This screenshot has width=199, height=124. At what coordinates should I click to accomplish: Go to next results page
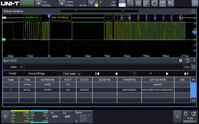click(x=167, y=74)
